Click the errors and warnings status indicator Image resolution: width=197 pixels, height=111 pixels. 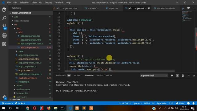coord(20,103)
